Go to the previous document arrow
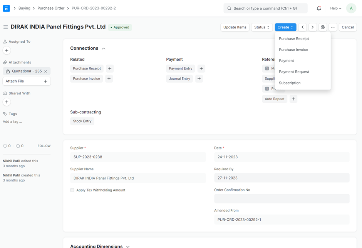 pyautogui.click(x=303, y=27)
